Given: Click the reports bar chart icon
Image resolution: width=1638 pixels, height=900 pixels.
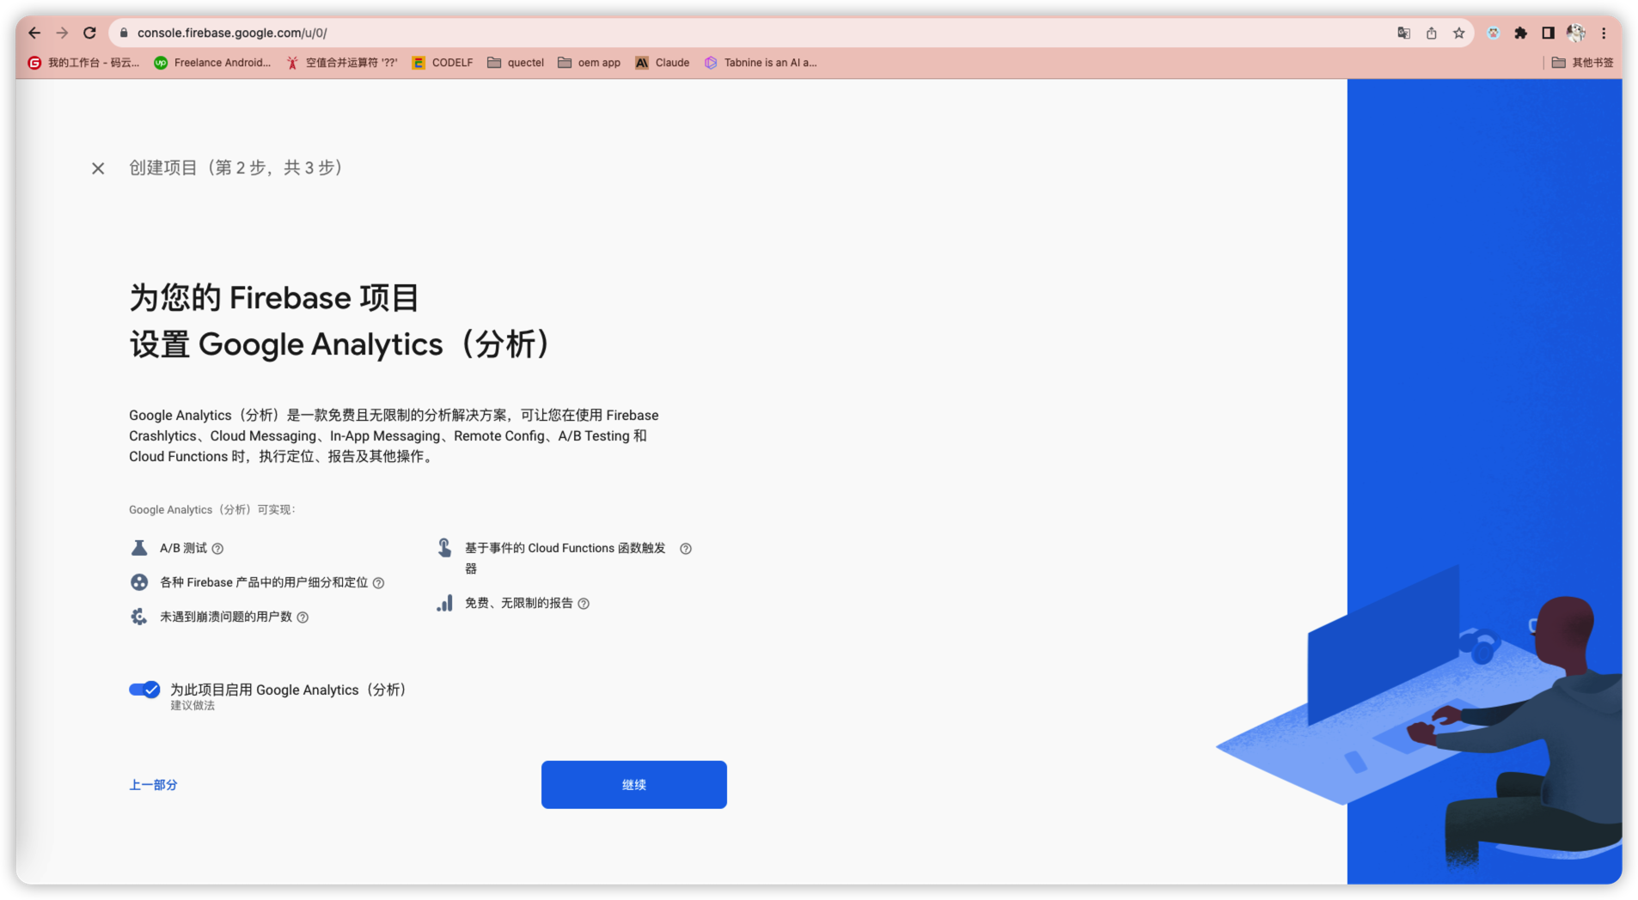Looking at the screenshot, I should pos(444,603).
